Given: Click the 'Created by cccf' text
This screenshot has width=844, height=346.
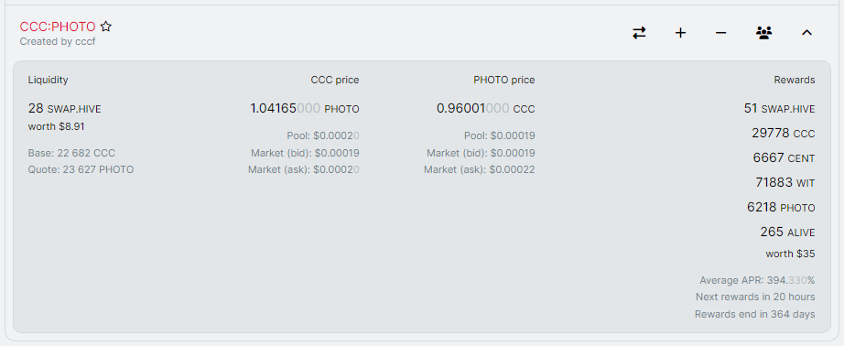Looking at the screenshot, I should [x=58, y=41].
